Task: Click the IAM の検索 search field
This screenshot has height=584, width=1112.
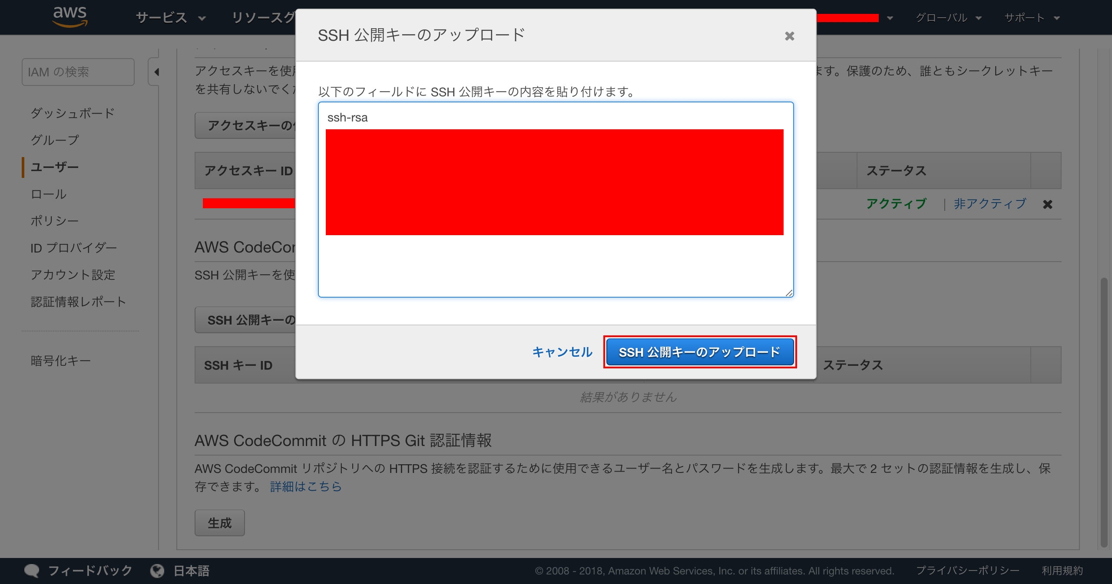Action: pos(78,72)
